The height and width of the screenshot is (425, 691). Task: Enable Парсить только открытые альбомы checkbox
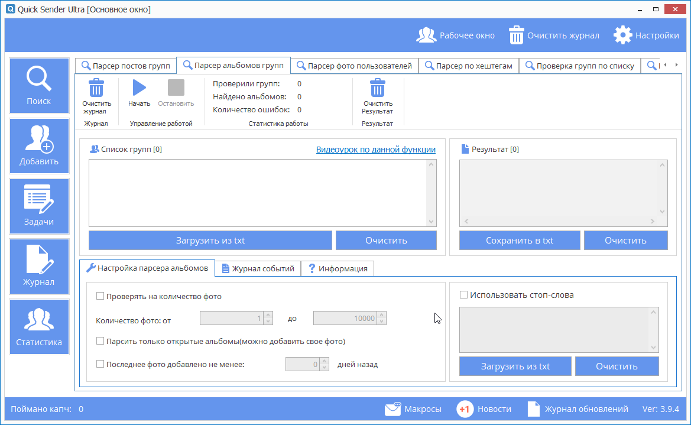click(x=100, y=341)
